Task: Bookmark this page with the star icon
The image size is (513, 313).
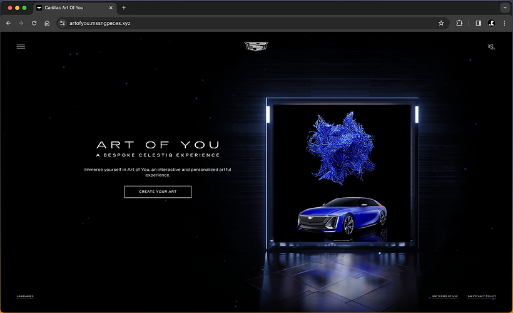Action: [x=441, y=23]
